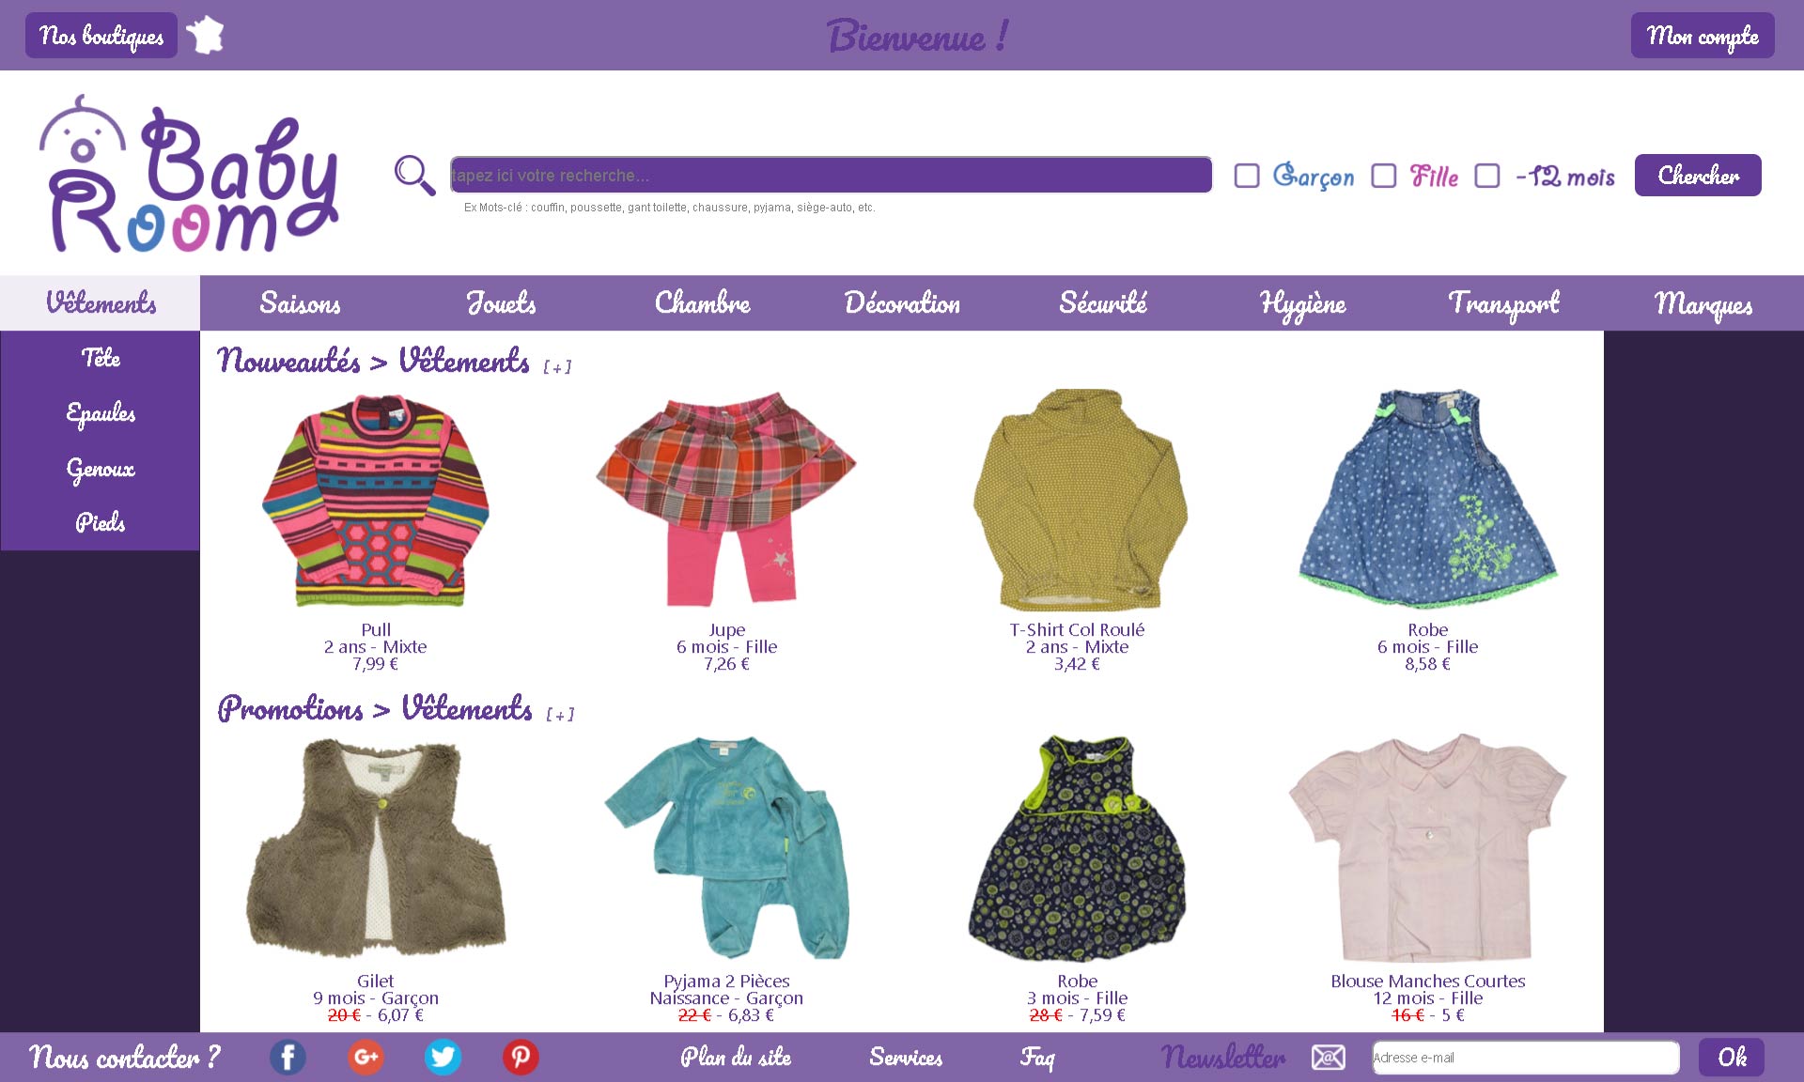This screenshot has width=1804, height=1082.
Task: Open the Twitter bird icon
Action: pyautogui.click(x=443, y=1058)
